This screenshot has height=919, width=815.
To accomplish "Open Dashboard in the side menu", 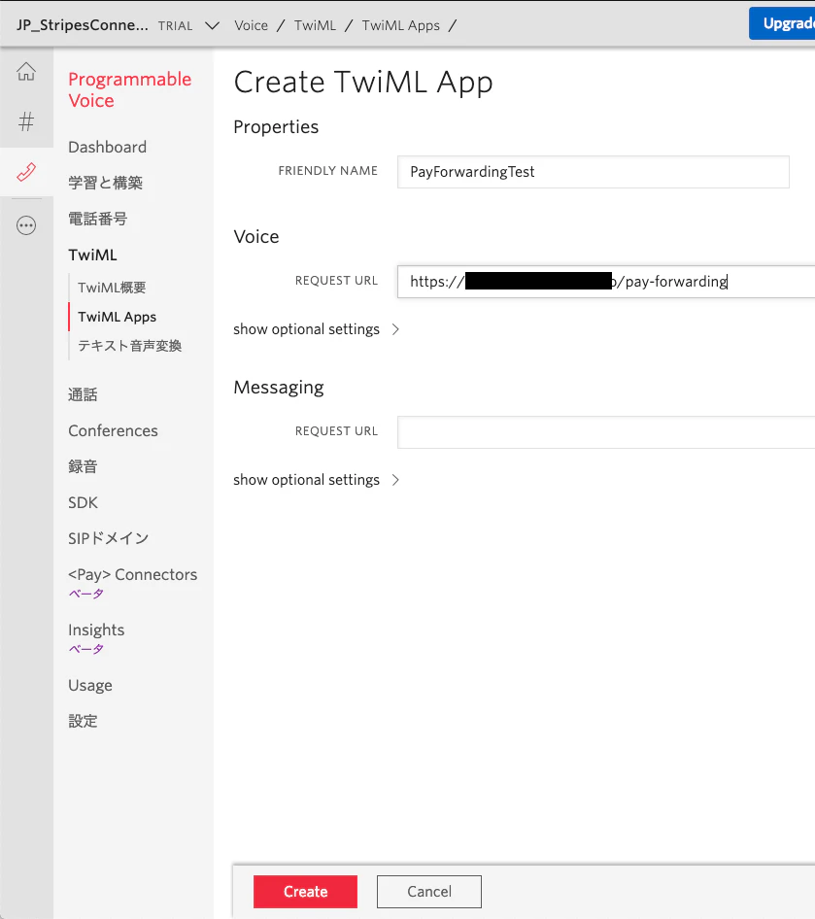I will click(x=107, y=147).
